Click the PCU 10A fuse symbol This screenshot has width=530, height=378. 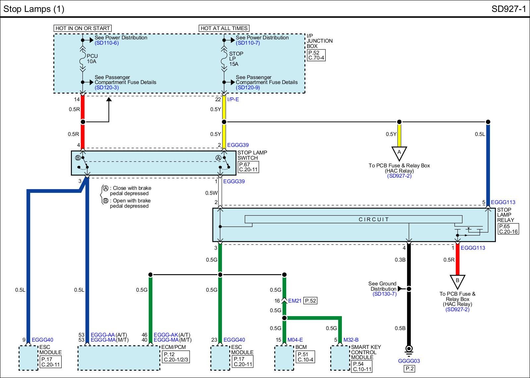82,59
